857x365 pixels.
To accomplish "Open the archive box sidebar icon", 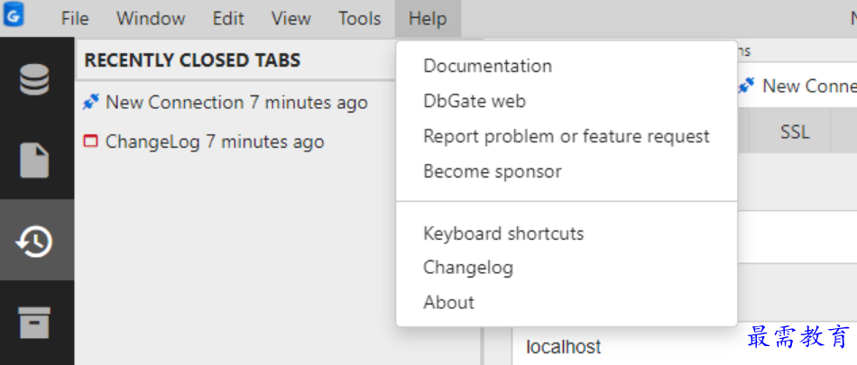I will (34, 323).
